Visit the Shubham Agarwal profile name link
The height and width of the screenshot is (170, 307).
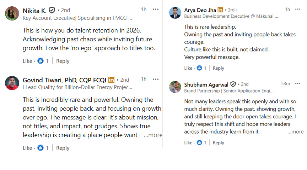pyautogui.click(x=206, y=84)
